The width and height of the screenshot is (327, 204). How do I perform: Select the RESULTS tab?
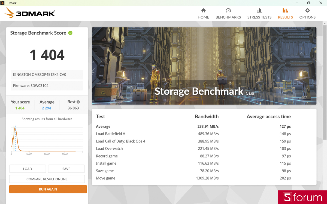point(285,14)
